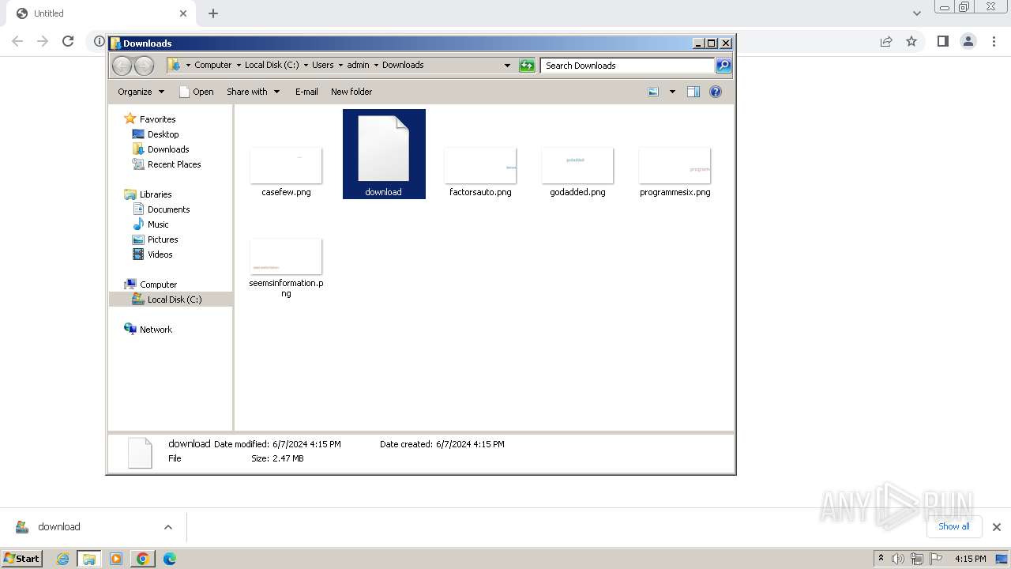Change view with the views icon
This screenshot has width=1011, height=569.
tap(653, 92)
